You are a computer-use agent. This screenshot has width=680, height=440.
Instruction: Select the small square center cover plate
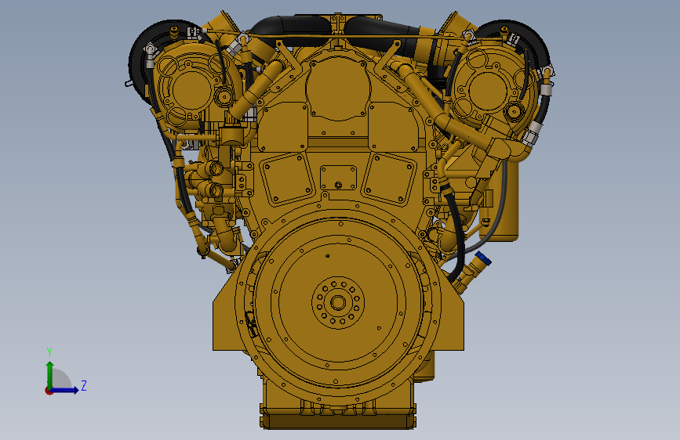[x=338, y=179]
